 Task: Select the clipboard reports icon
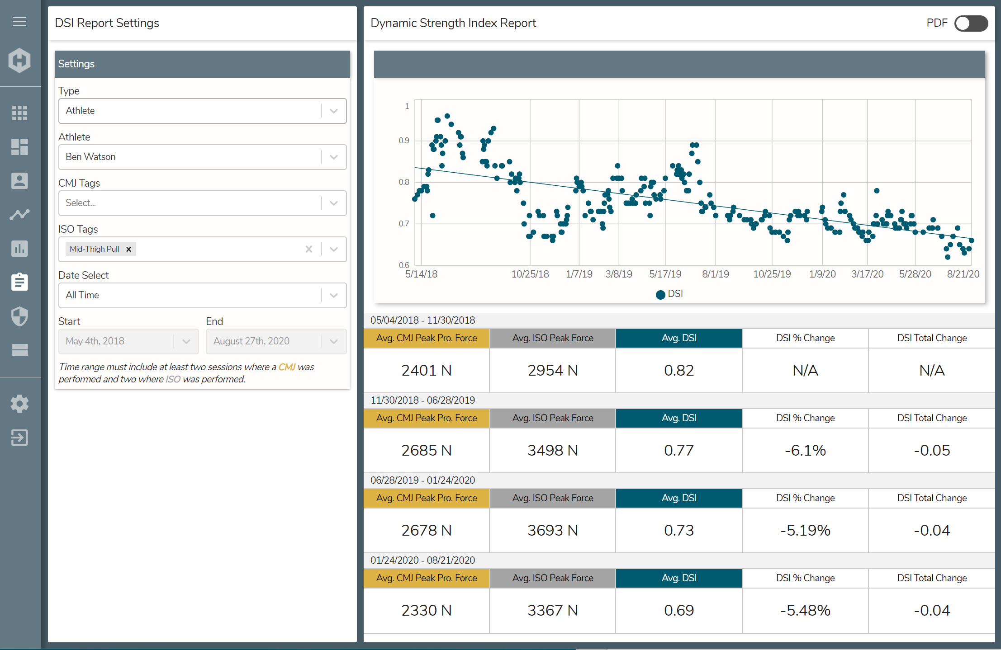pos(19,282)
